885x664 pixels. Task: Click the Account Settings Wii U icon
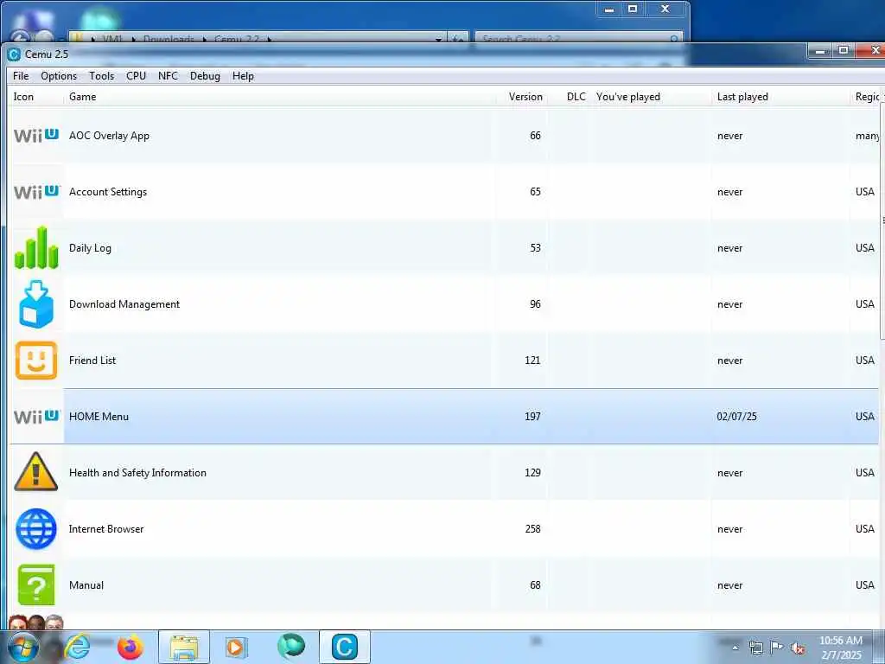click(x=36, y=192)
